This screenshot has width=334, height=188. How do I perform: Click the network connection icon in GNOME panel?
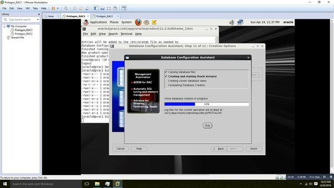(240, 22)
